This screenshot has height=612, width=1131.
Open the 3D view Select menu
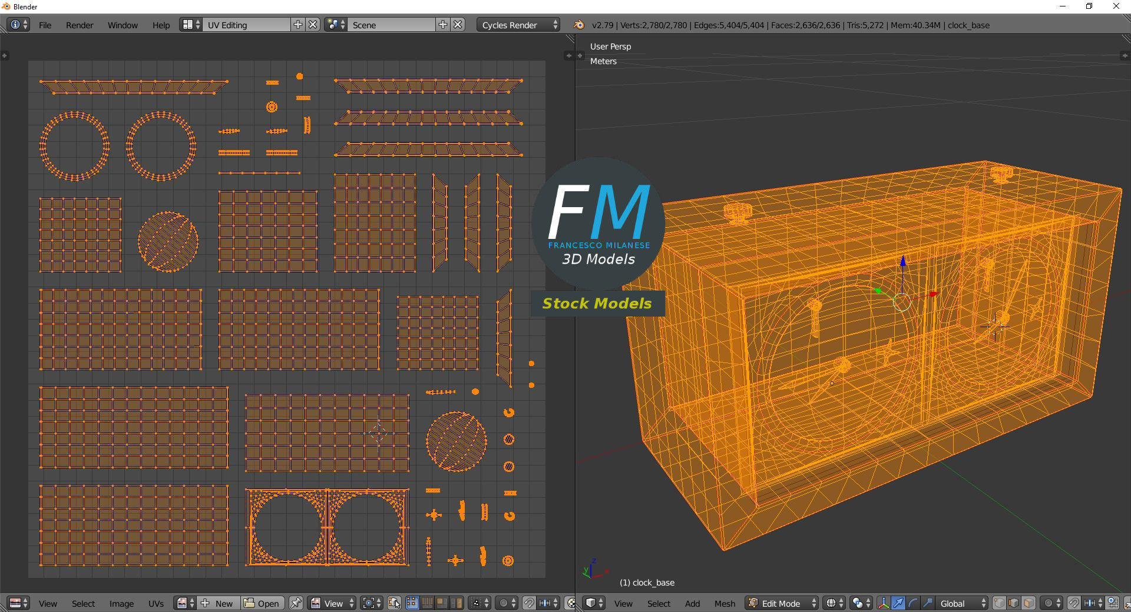(659, 603)
